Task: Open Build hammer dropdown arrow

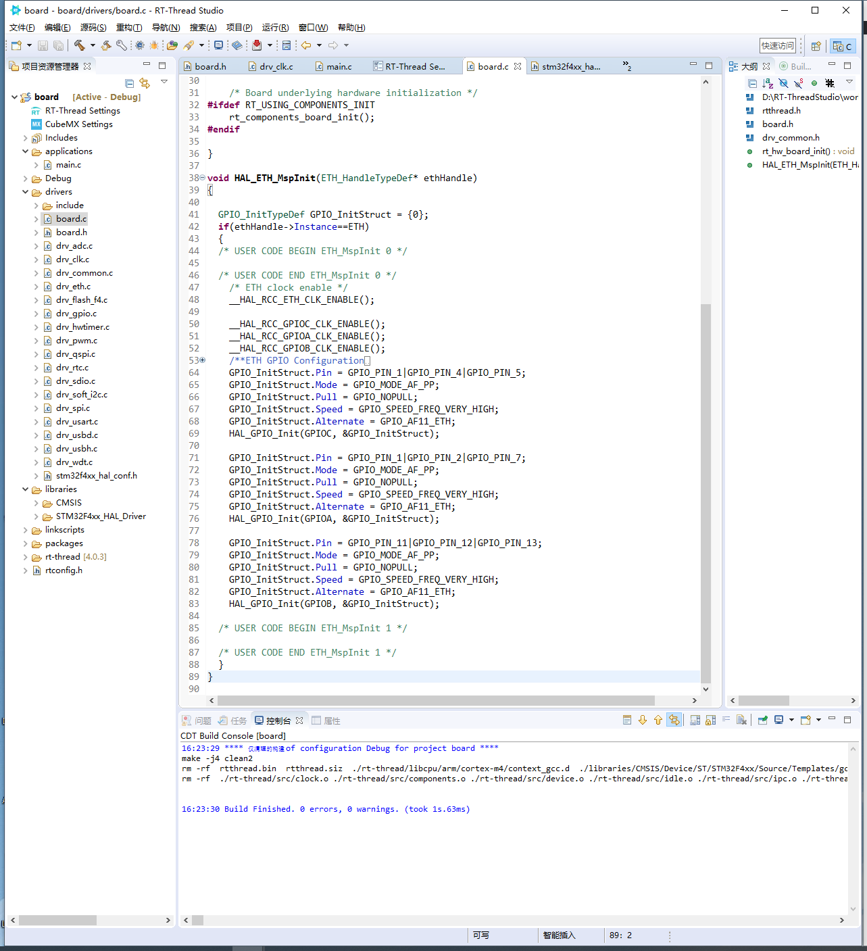Action: 93,45
